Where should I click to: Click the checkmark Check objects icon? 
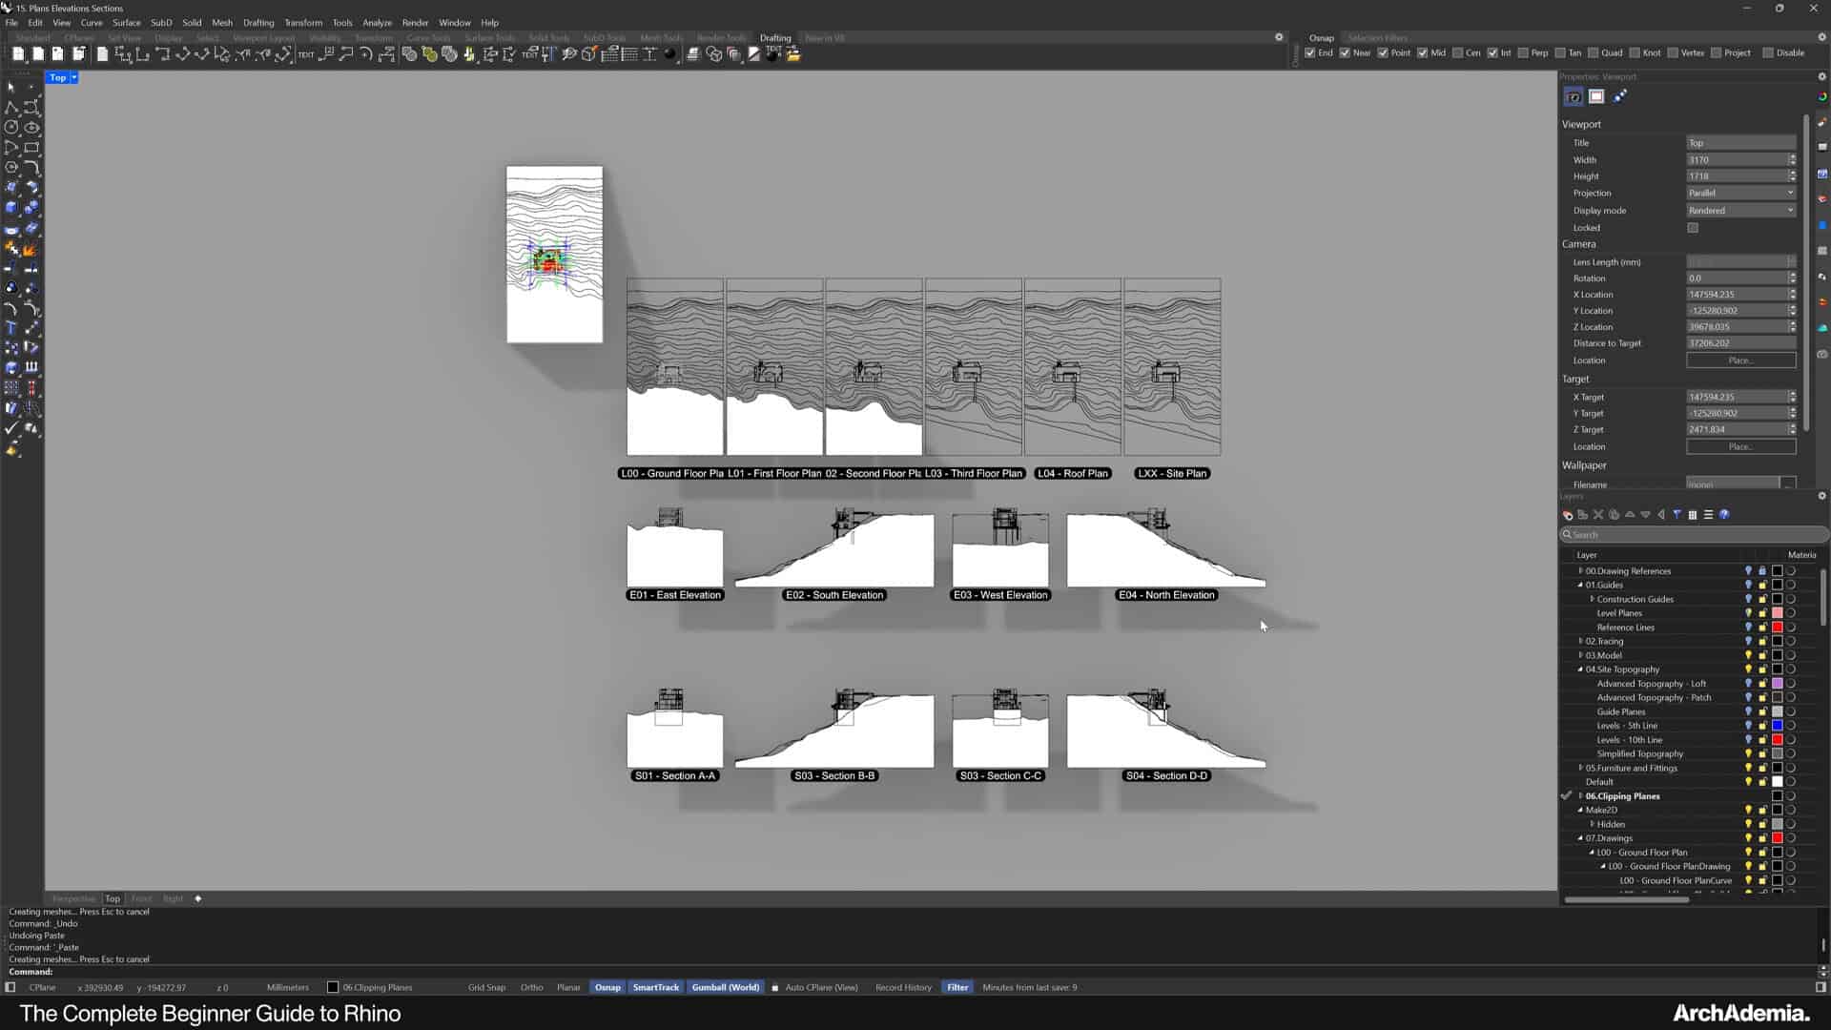click(x=11, y=428)
